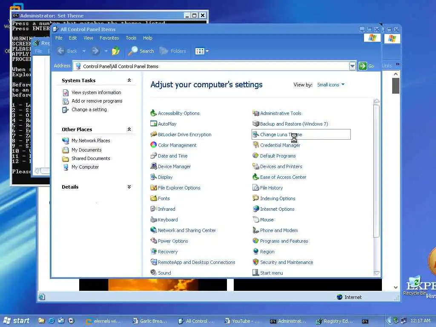This screenshot has width=436, height=327.
Task: Click the Back toolbar button
Action: 67,51
